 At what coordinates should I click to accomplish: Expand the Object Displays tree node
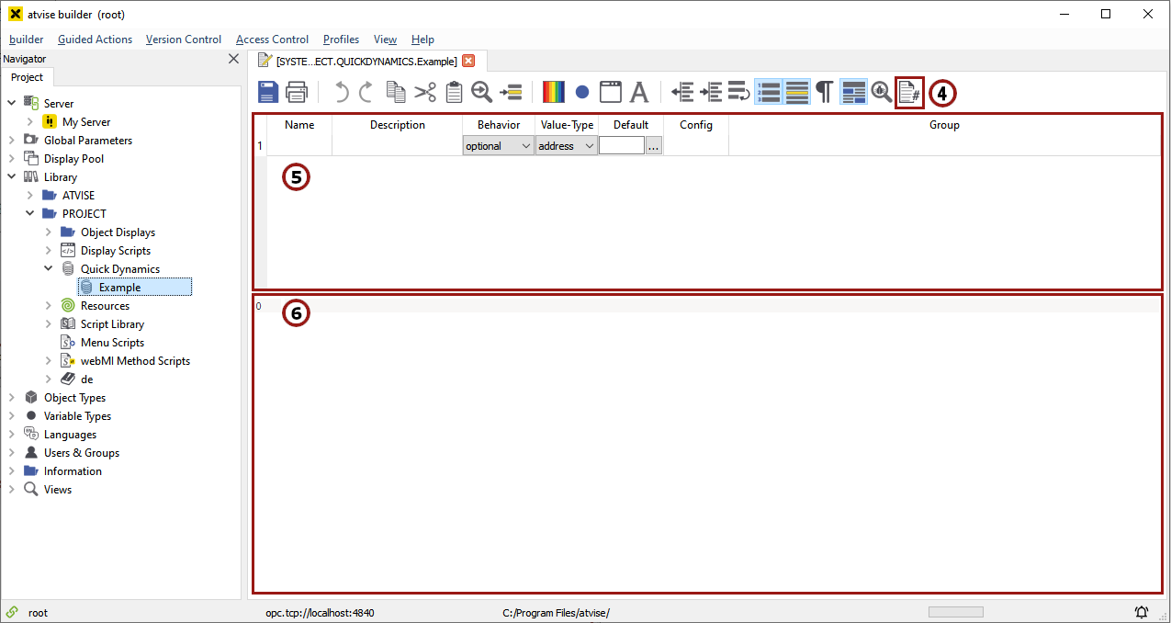[x=49, y=232]
